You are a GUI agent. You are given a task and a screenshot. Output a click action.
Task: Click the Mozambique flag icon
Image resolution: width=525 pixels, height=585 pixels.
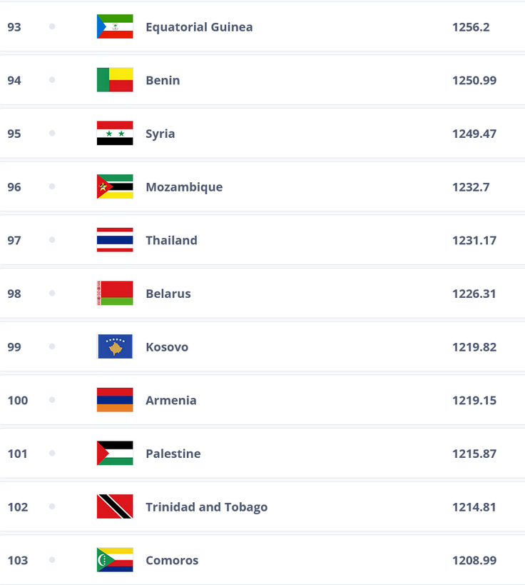coord(115,186)
